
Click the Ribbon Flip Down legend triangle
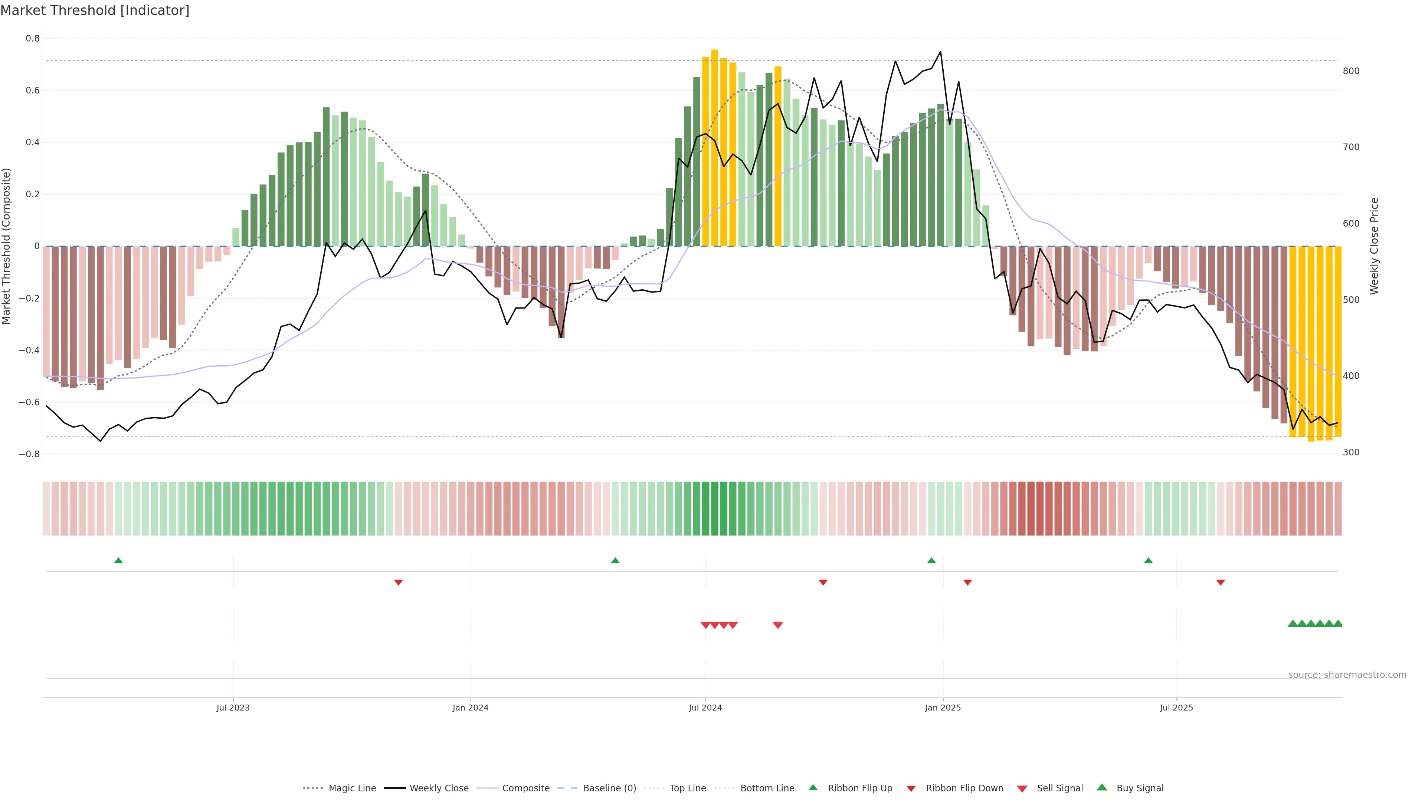coord(911,788)
